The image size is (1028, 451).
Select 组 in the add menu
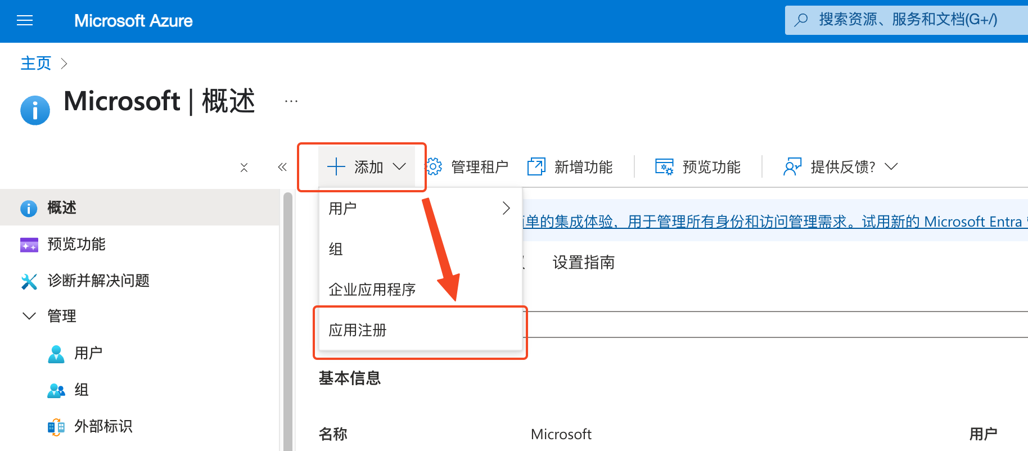pyautogui.click(x=336, y=249)
